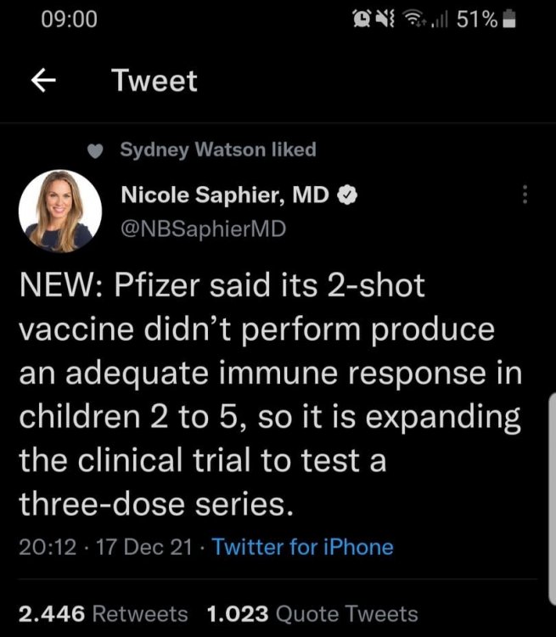Image resolution: width=556 pixels, height=637 pixels.
Task: Tap the blue verified badge
Action: tap(346, 196)
